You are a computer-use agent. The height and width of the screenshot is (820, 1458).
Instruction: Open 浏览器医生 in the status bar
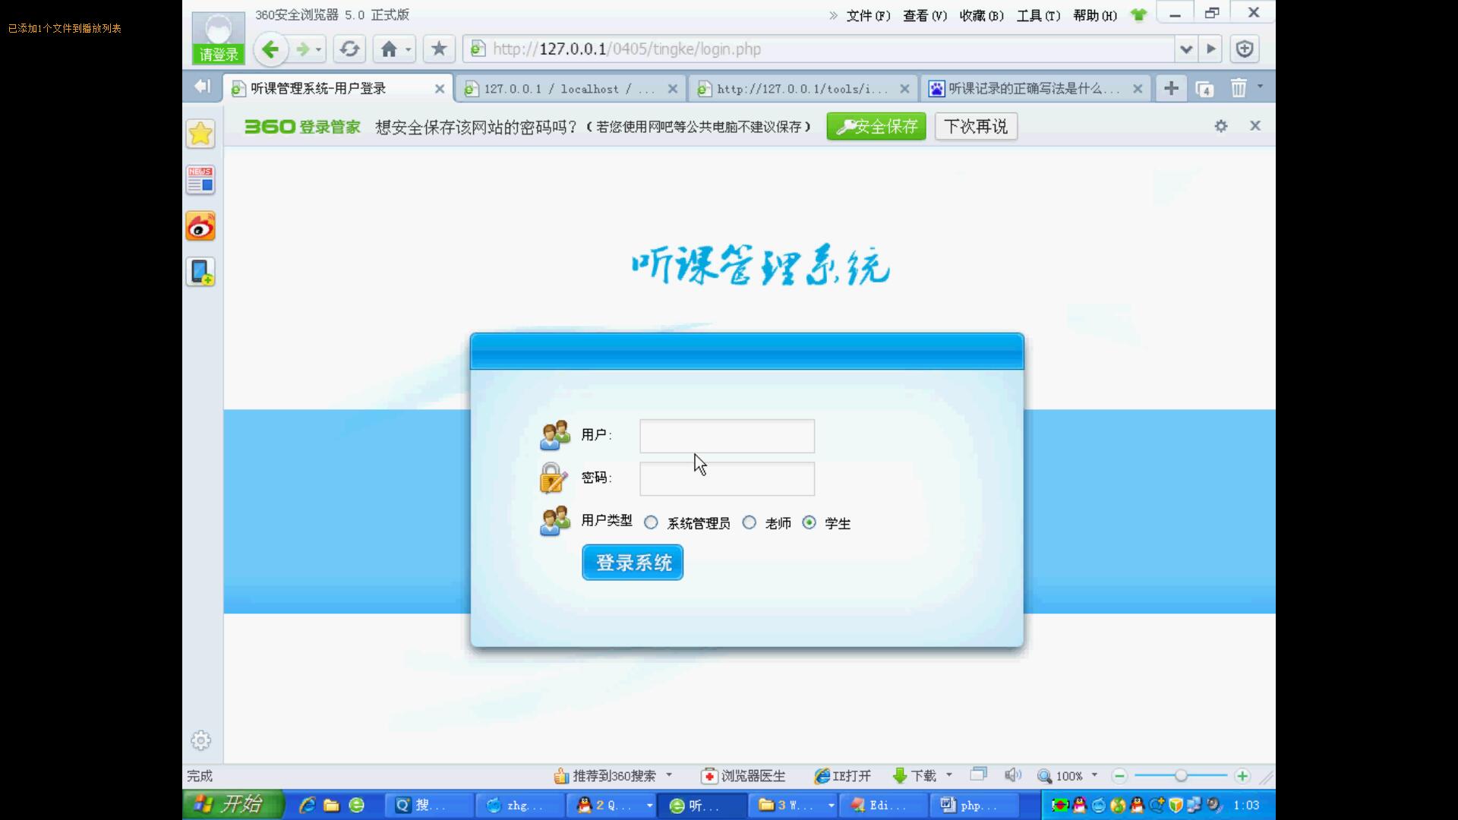(x=744, y=776)
